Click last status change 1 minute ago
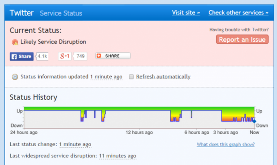 [x=75, y=145]
